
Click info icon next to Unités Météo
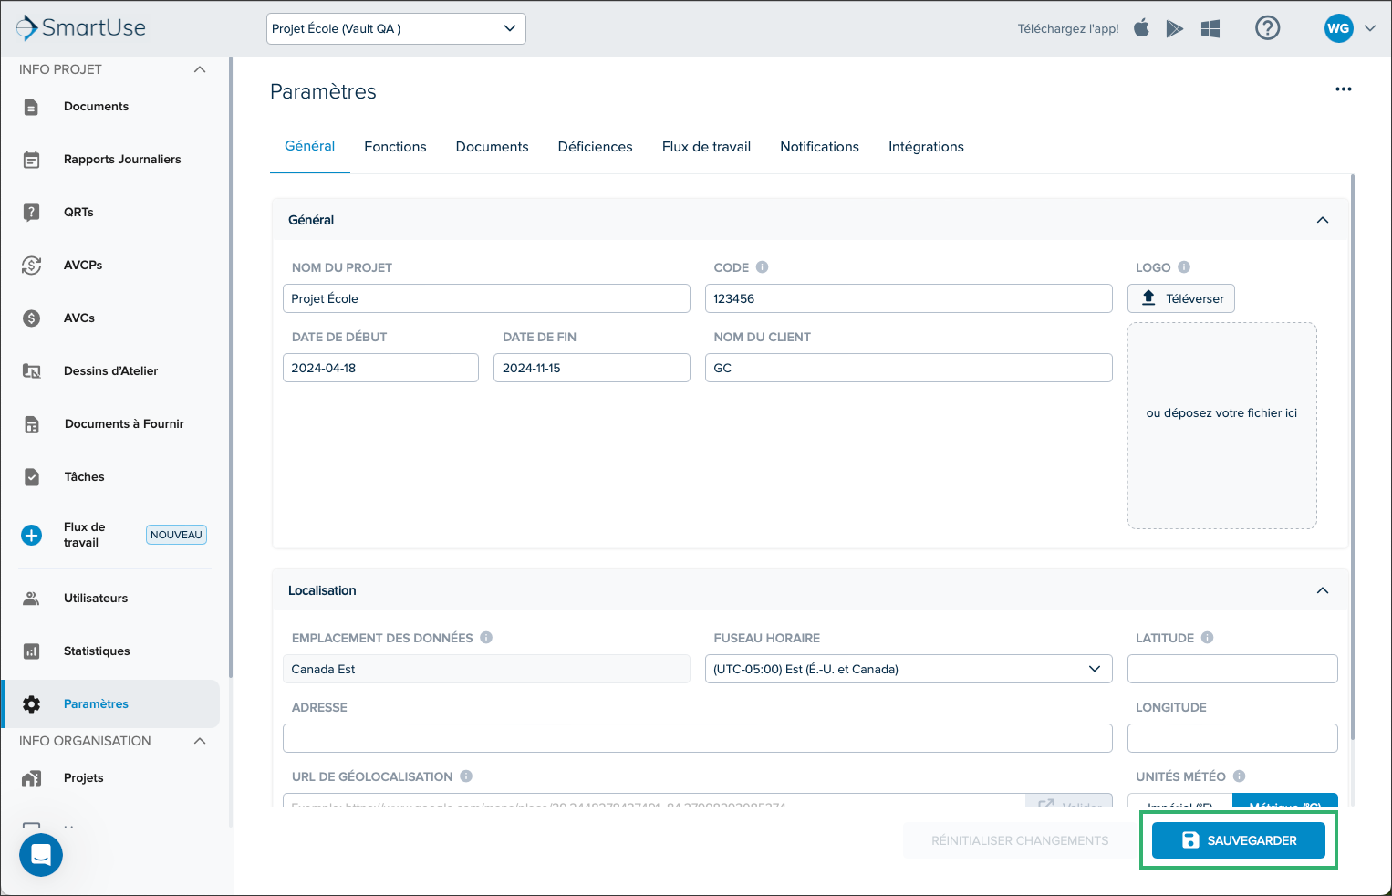[1239, 776]
